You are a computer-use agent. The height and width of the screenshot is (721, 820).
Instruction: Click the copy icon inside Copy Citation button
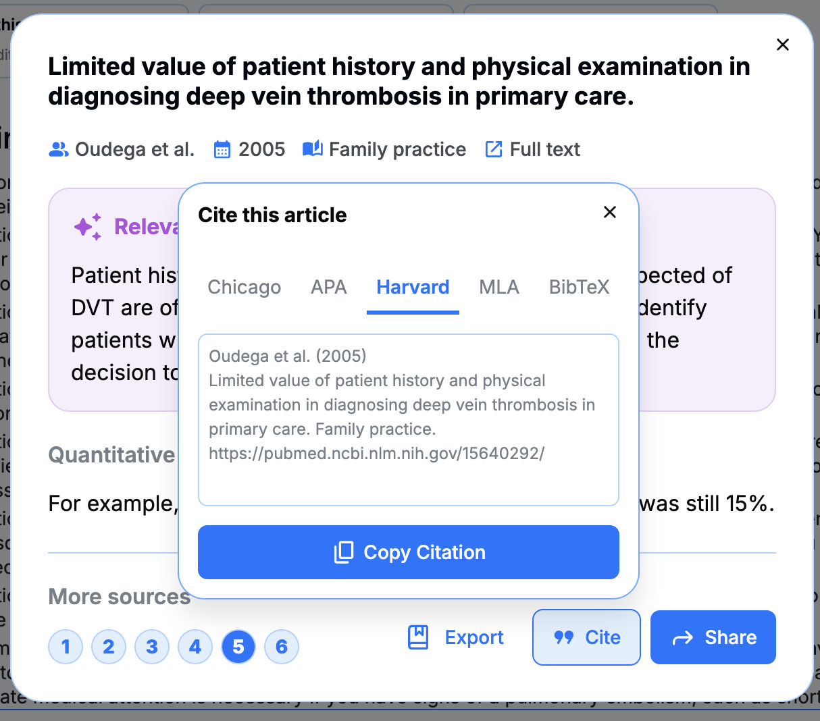(344, 552)
